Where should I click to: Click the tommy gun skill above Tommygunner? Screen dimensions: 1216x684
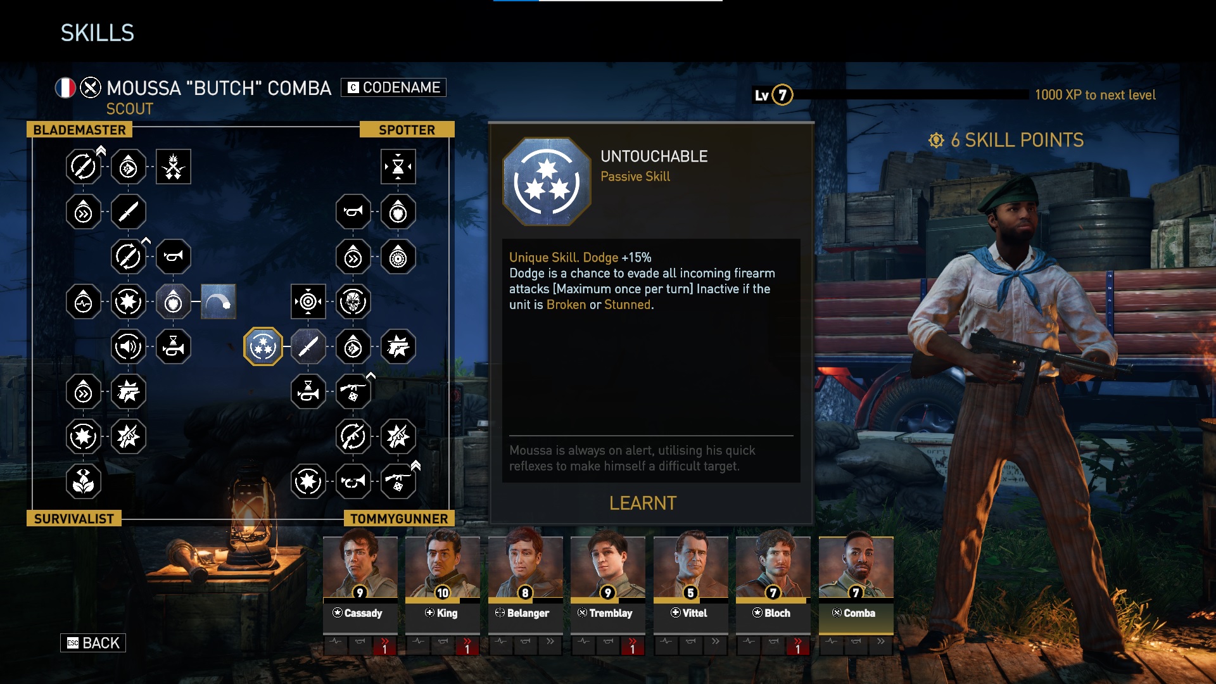click(398, 481)
